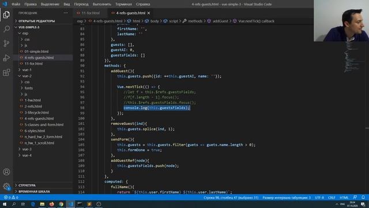This screenshot has height=208, width=369.
Task: Close the 4-refs-guests.html editor tab
Action: point(149,13)
